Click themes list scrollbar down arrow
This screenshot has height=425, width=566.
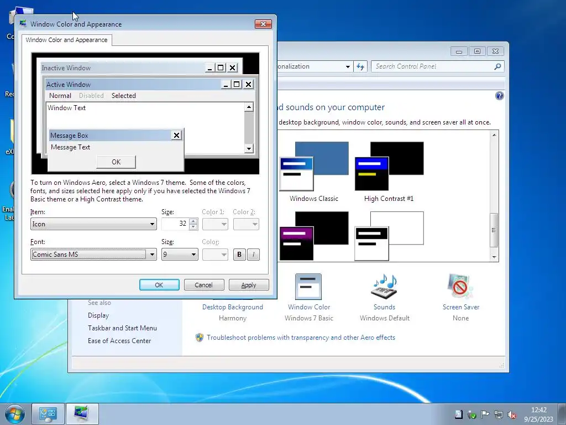[494, 257]
